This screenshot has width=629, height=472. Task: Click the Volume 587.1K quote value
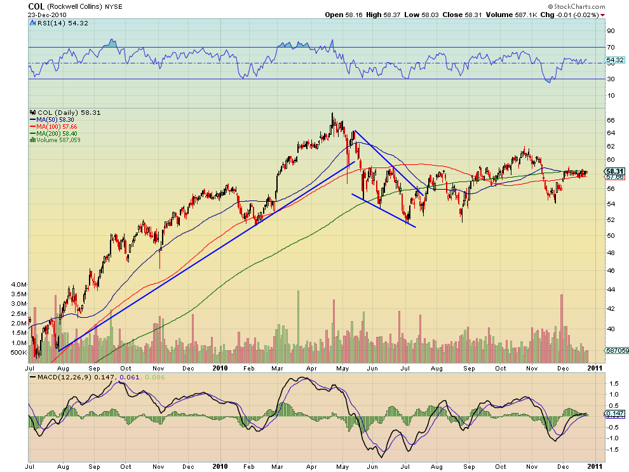[511, 15]
